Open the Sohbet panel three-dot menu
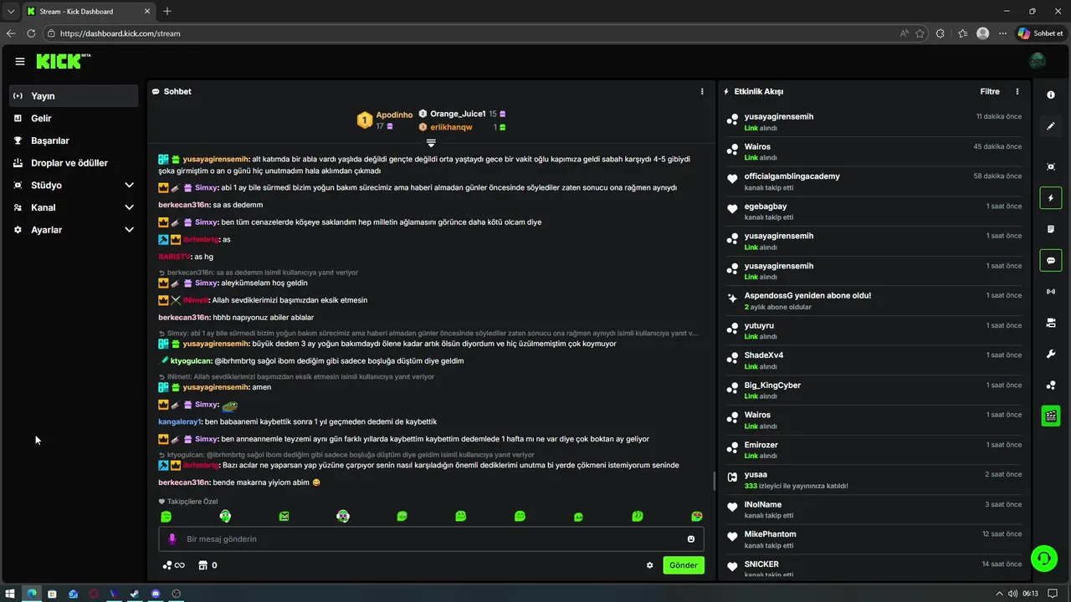Viewport: 1071px width, 602px height. 702,92
